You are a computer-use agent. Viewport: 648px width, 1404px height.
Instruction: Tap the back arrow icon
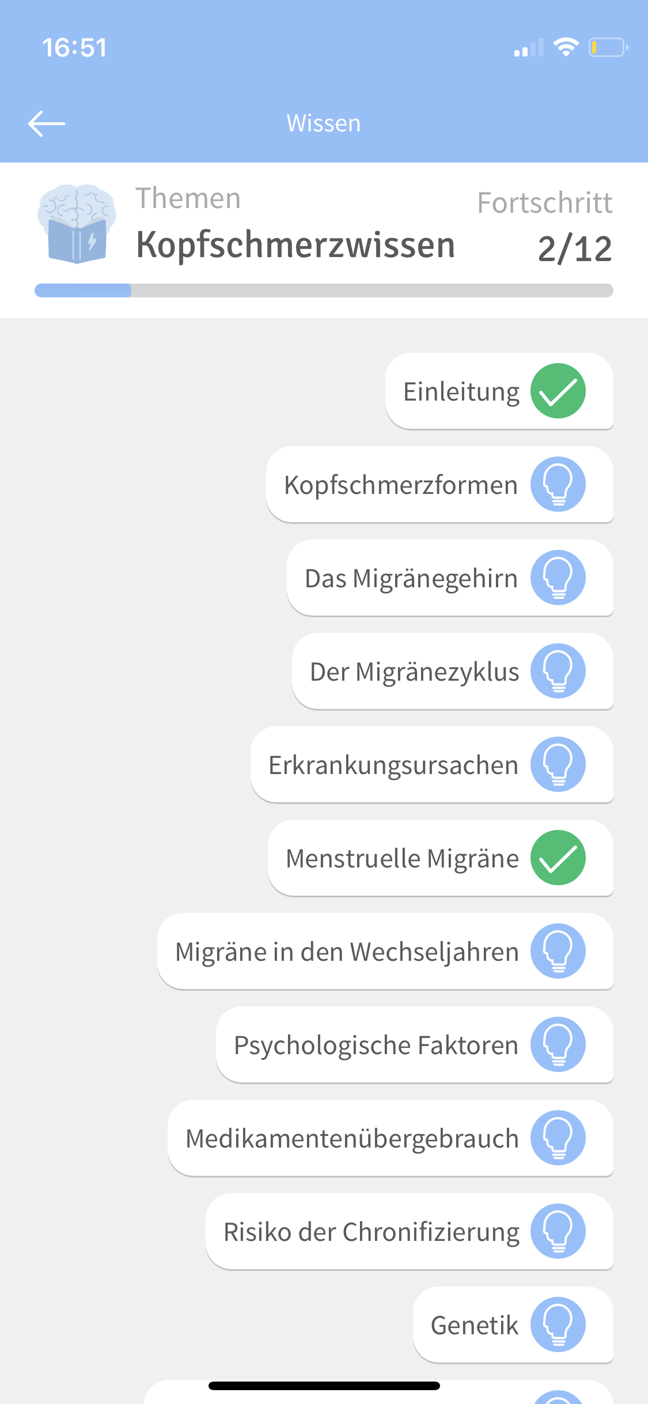[x=47, y=123]
